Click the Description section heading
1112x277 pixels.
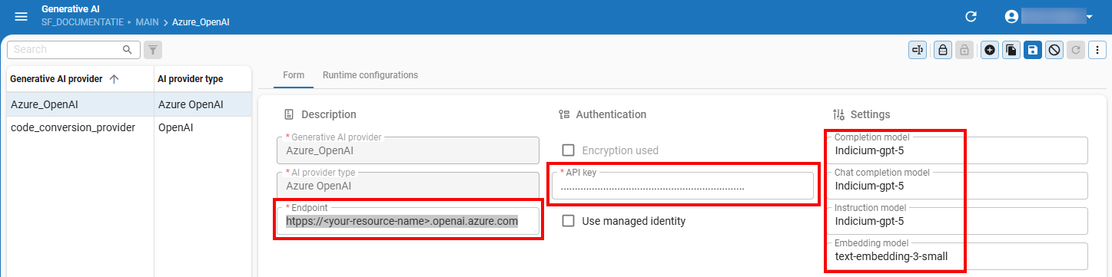coord(329,114)
